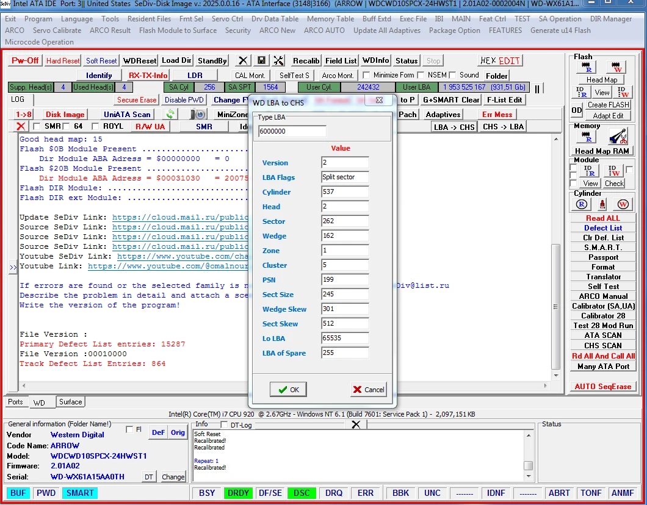Image resolution: width=647 pixels, height=505 pixels.
Task: Enable the Minimize Form checkbox
Action: 366,75
